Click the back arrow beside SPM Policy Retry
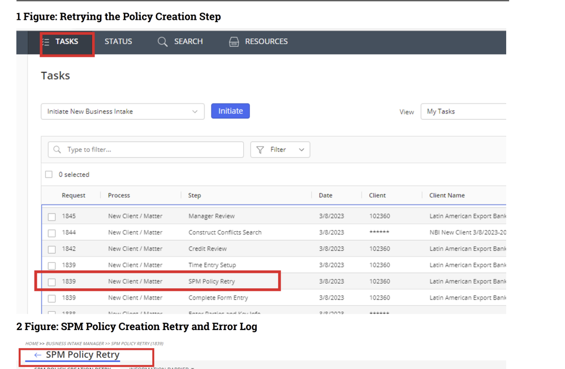Image resolution: width=565 pixels, height=369 pixels. (37, 355)
